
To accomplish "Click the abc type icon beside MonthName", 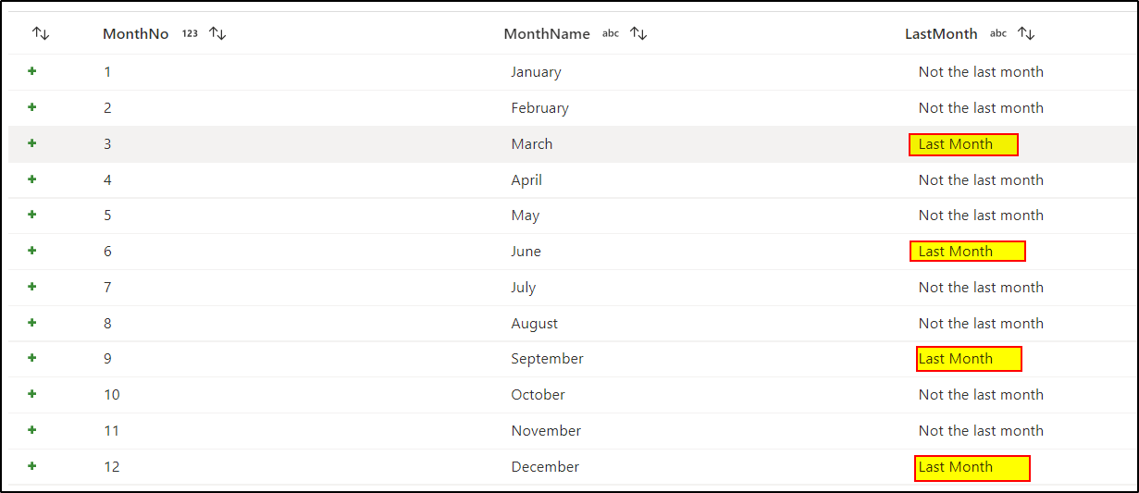I will [x=611, y=33].
